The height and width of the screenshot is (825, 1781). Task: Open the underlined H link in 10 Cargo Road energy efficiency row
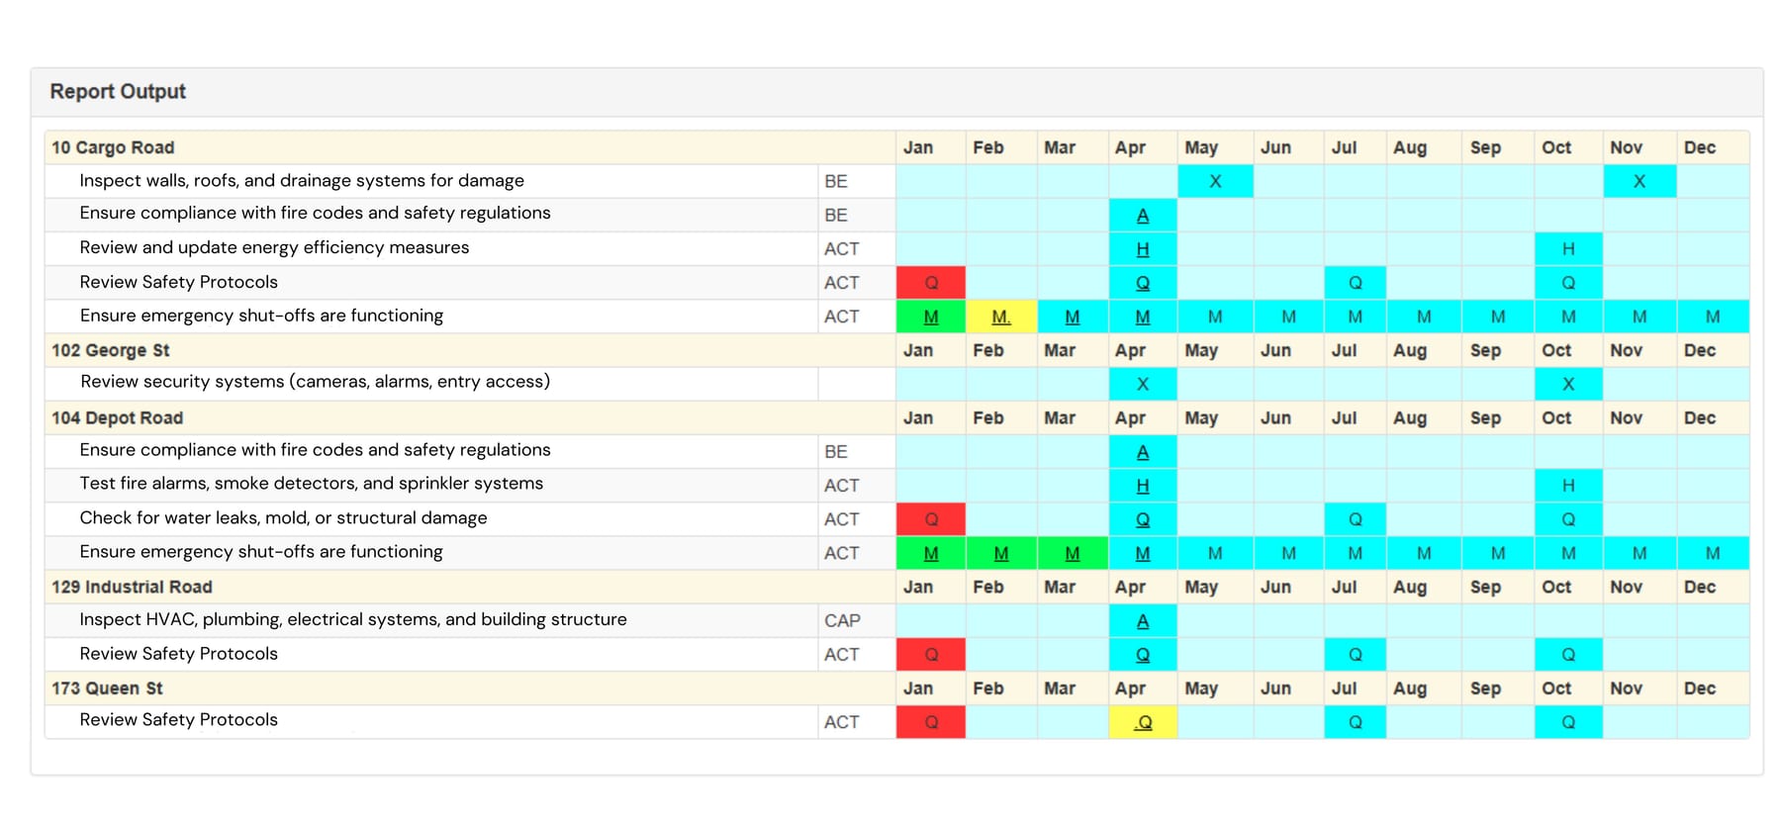tap(1143, 249)
